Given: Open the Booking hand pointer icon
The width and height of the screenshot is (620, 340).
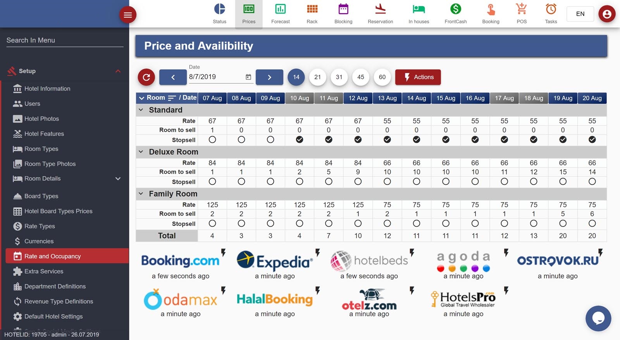Looking at the screenshot, I should pos(491,9).
